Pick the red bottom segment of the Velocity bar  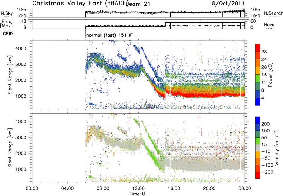(258, 175)
